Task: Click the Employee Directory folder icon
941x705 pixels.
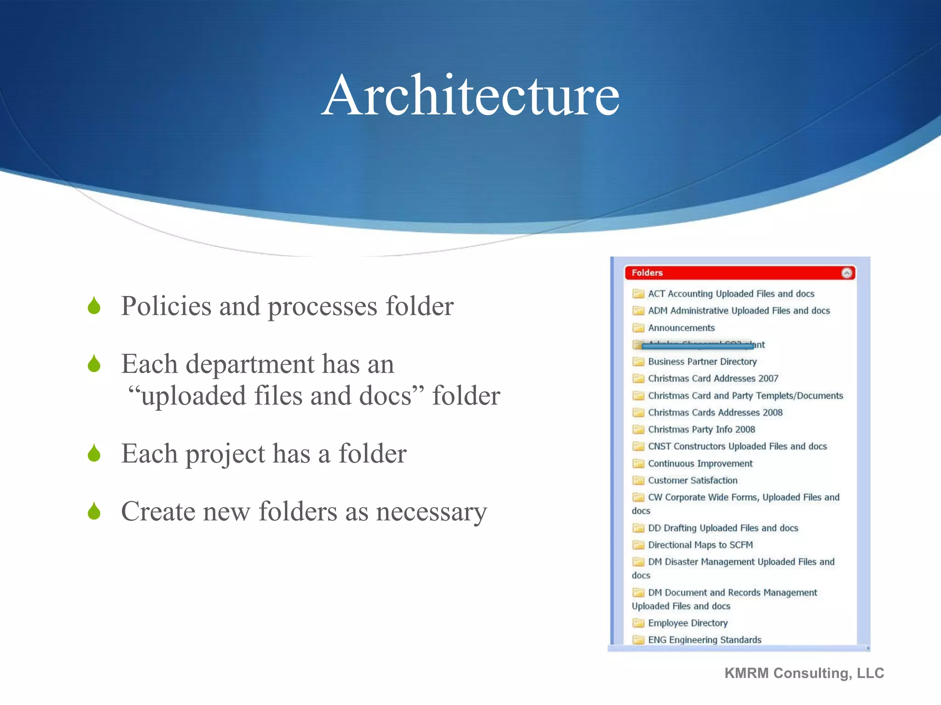Action: coord(638,623)
